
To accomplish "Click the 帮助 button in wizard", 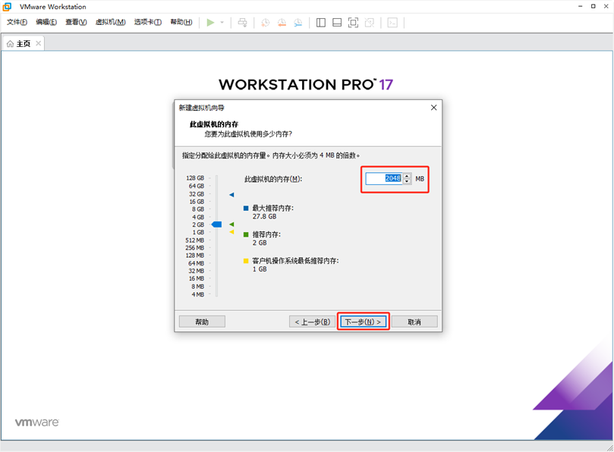I will (x=202, y=322).
